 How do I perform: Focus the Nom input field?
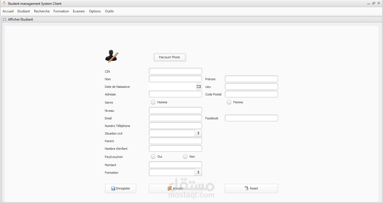[175, 79]
